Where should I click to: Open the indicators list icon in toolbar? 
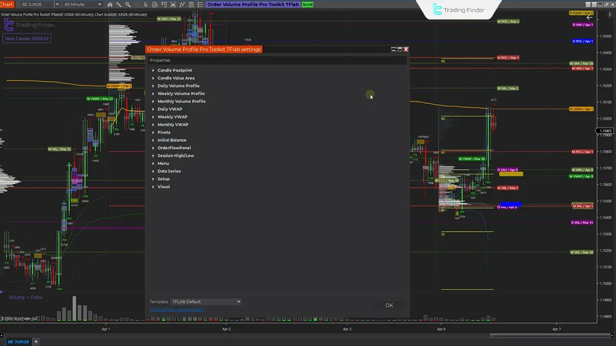point(200,4)
